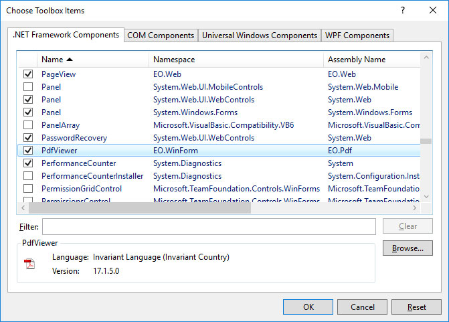Sort by the Assembly Name column header

click(x=372, y=60)
